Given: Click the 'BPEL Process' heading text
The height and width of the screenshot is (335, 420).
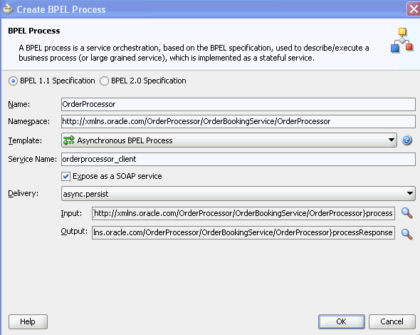Looking at the screenshot, I should pyautogui.click(x=34, y=31).
